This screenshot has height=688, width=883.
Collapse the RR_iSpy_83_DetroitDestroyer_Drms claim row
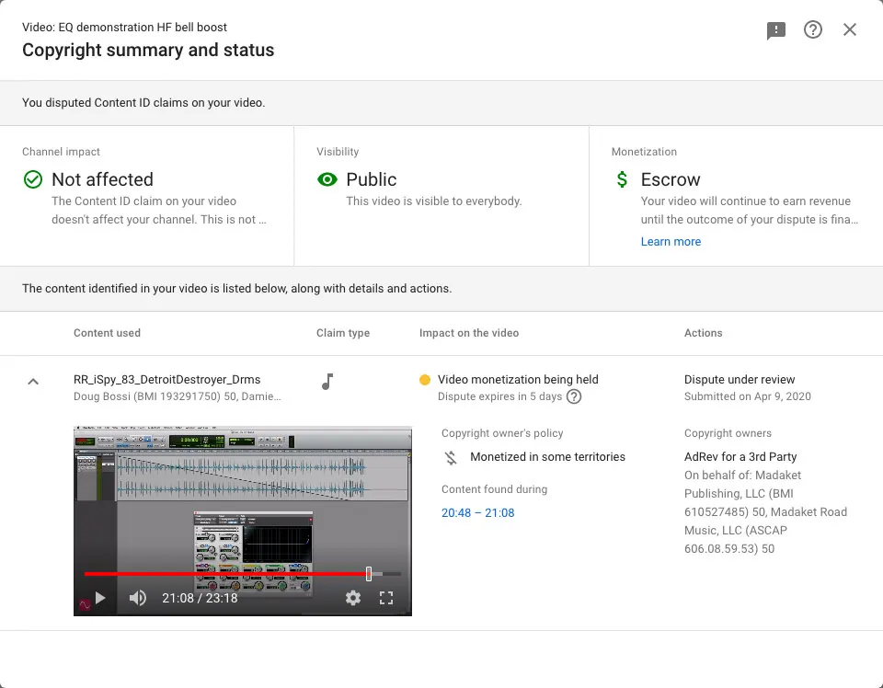click(x=33, y=382)
